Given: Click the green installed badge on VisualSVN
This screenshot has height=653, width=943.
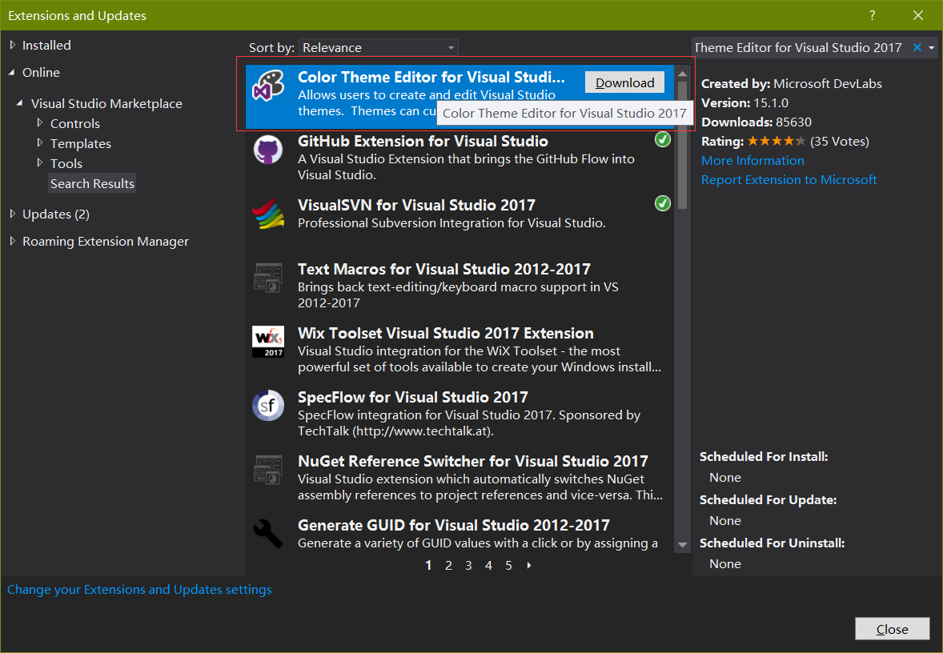Looking at the screenshot, I should pyautogui.click(x=662, y=203).
